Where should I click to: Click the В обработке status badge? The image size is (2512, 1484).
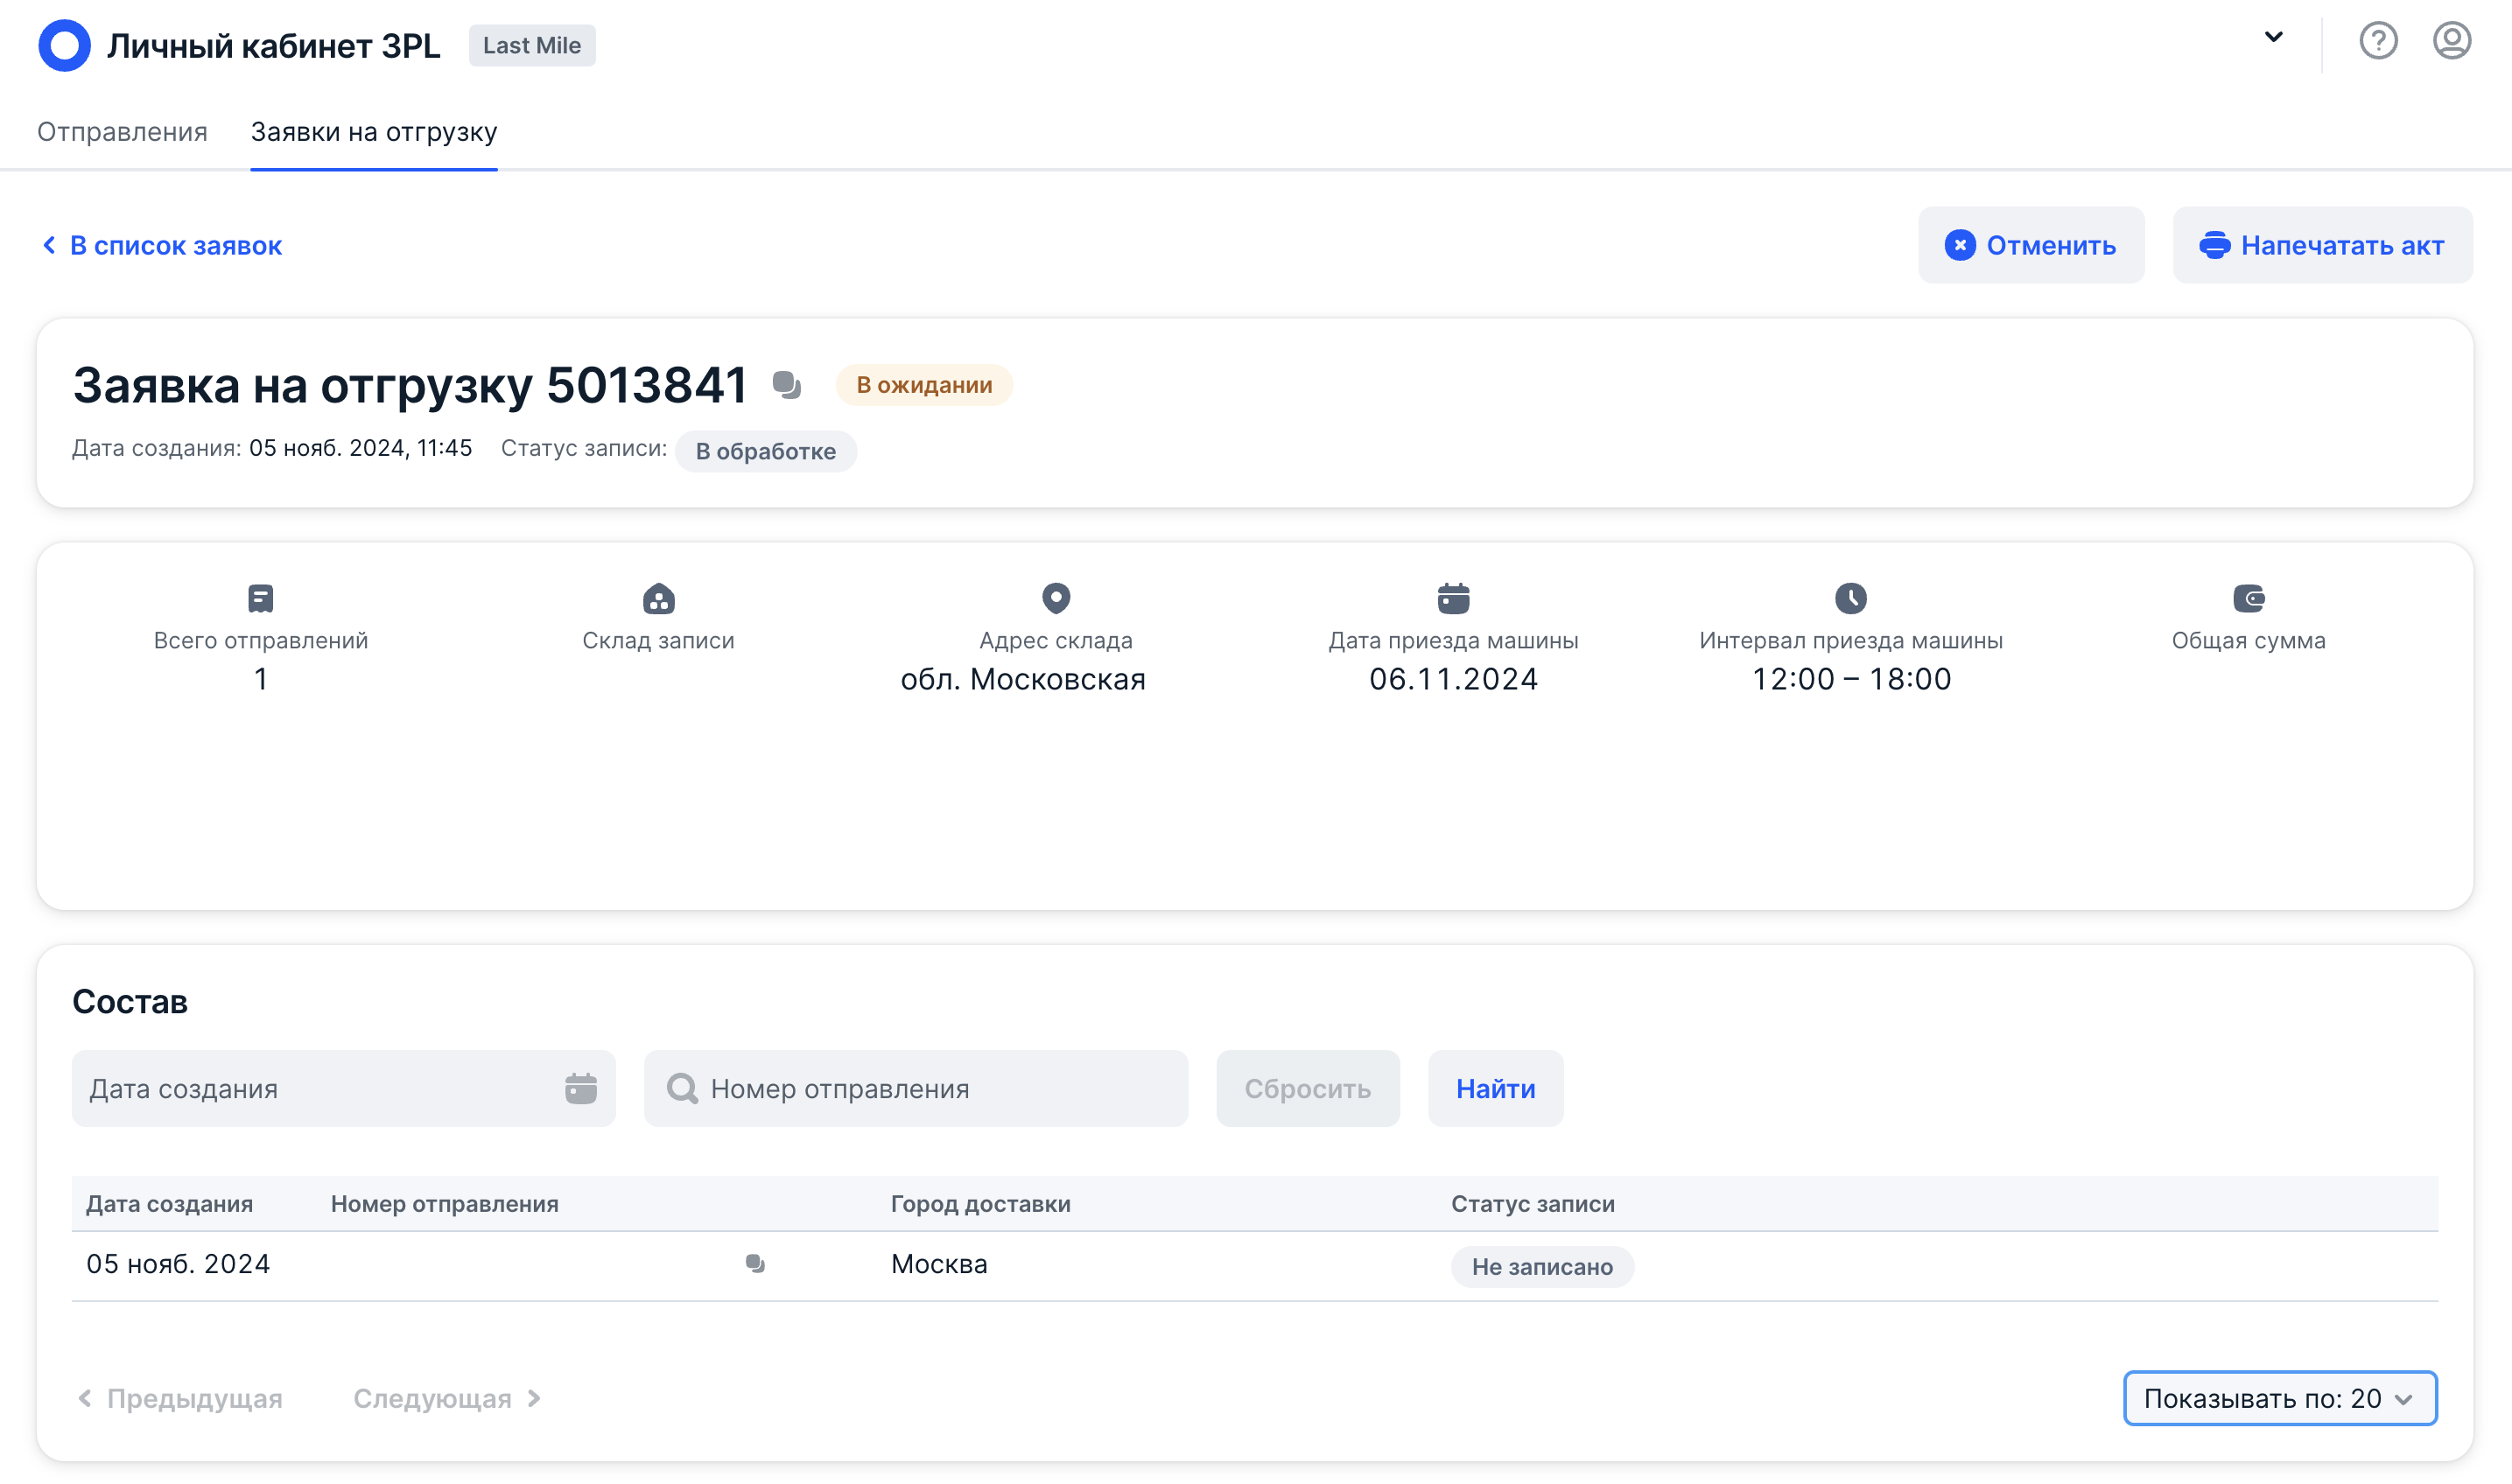(x=766, y=451)
